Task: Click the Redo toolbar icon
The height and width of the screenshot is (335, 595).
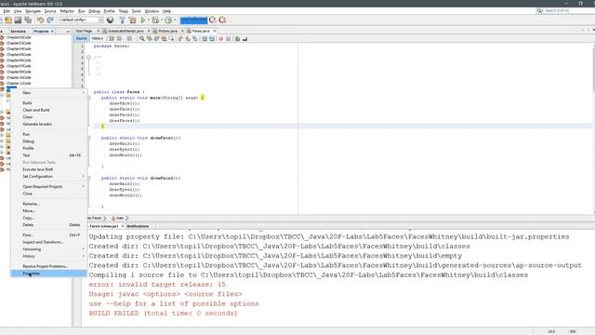Action: click(50, 20)
